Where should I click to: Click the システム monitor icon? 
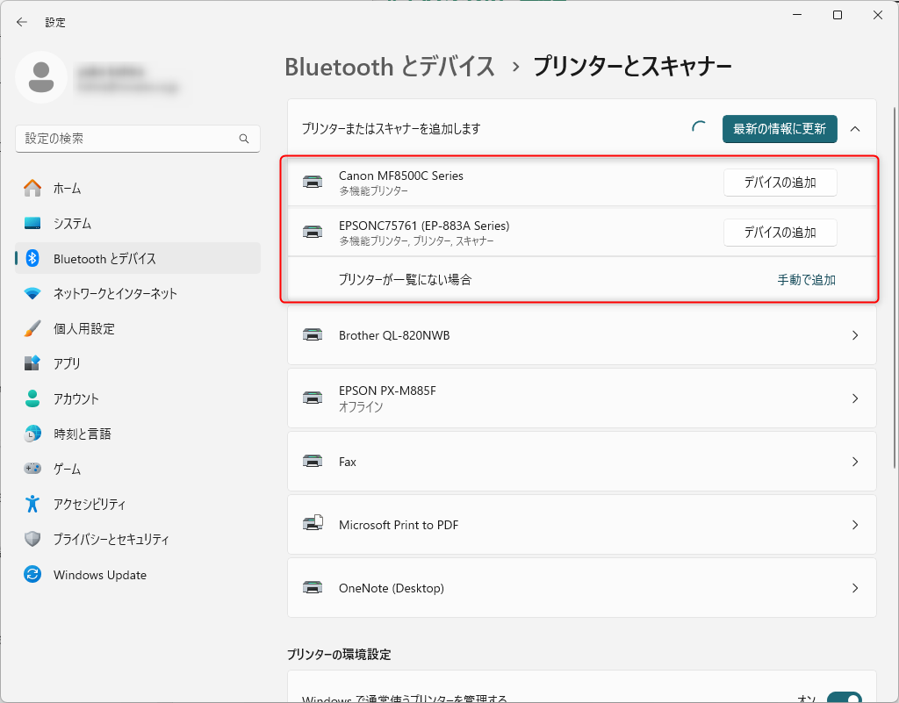pyautogui.click(x=32, y=223)
